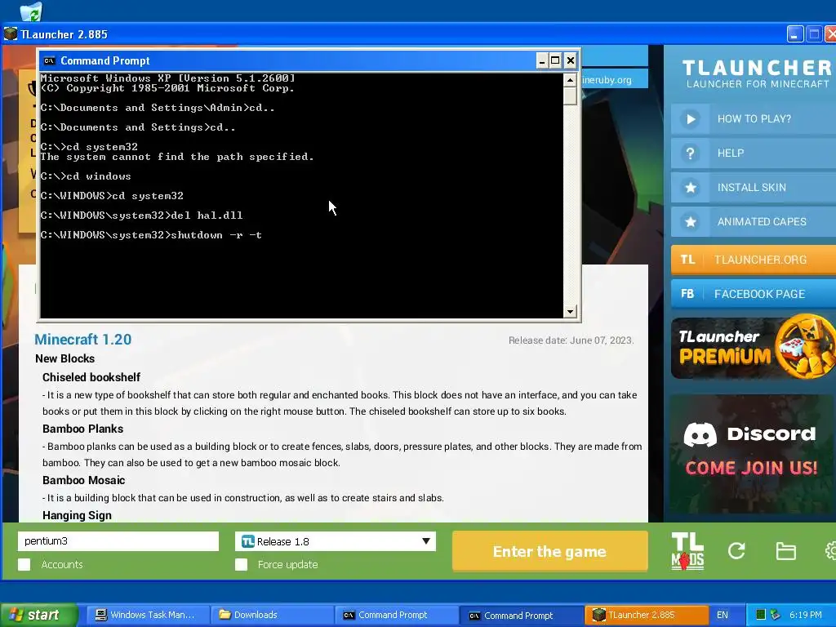Click the TL badge on TLauncher.org button
This screenshot has width=836, height=627.
point(687,260)
